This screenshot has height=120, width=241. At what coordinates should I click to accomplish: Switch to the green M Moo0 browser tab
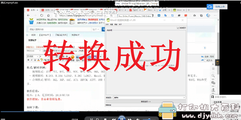pyautogui.click(x=179, y=10)
